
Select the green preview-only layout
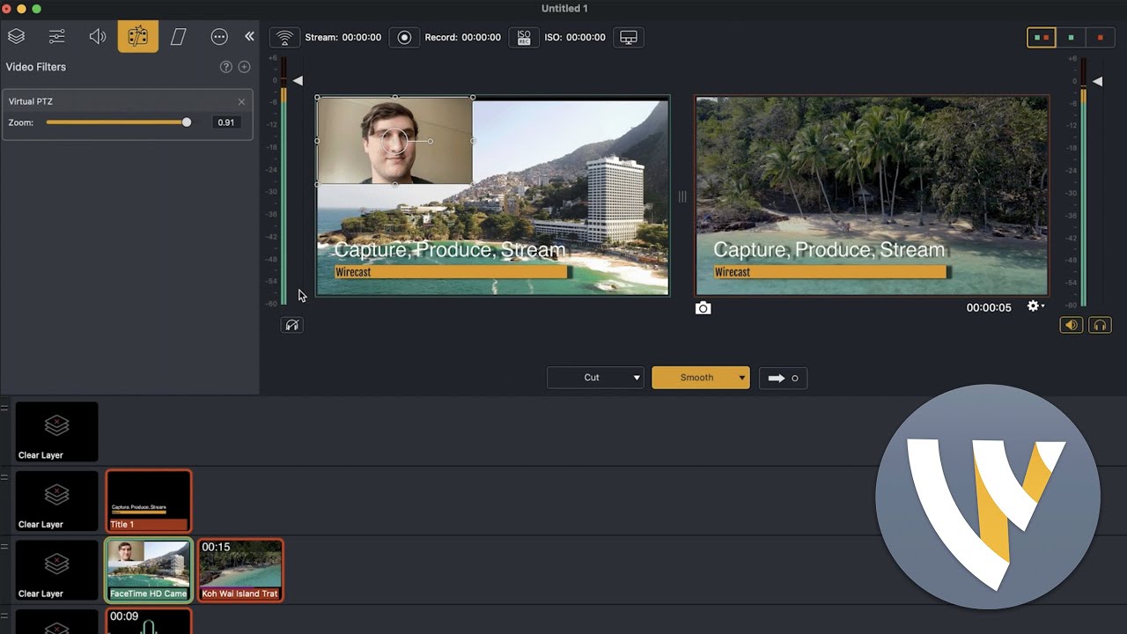tap(1071, 38)
